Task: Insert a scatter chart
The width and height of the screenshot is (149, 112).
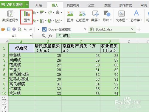Action: (58, 21)
